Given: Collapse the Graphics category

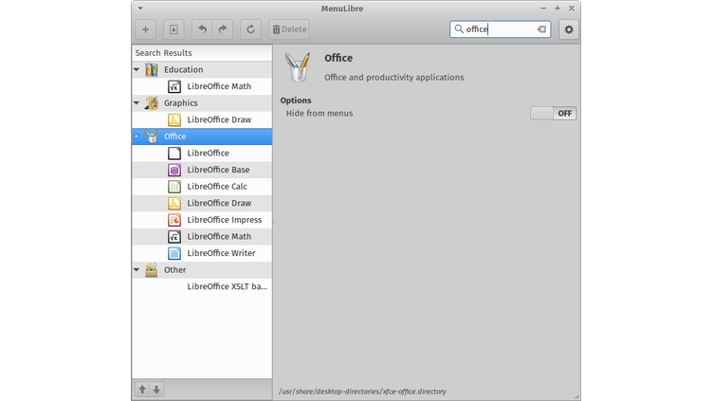Looking at the screenshot, I should (x=137, y=103).
